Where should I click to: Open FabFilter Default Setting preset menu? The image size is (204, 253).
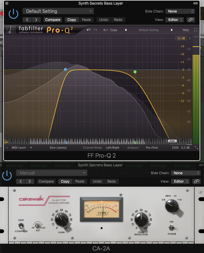click(149, 30)
